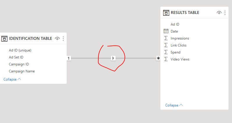
Task: Toggle visibility of IDENTIFICATION TABLE
Action: coord(57,39)
